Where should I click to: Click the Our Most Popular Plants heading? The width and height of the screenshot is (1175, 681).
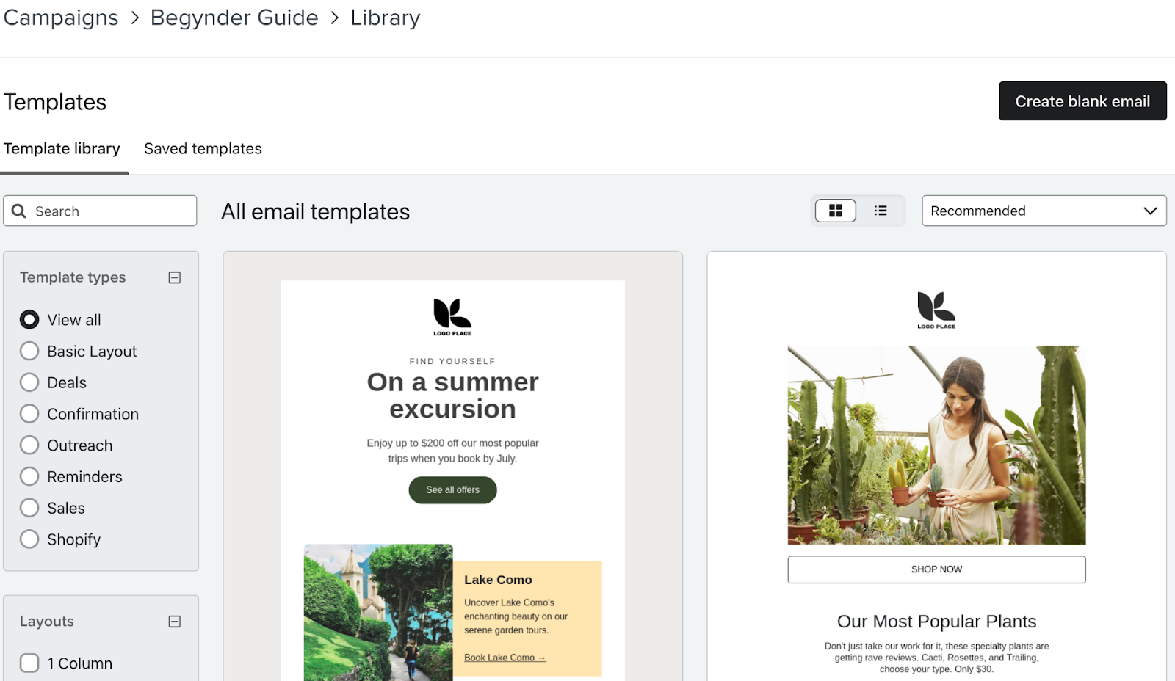pyautogui.click(x=936, y=621)
